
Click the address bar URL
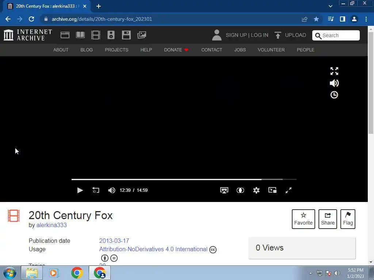click(x=102, y=19)
